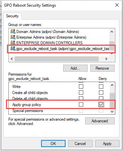This screenshot has height=151, width=123.
Task: Check Allow for Apply group policy
Action: click(x=81, y=104)
